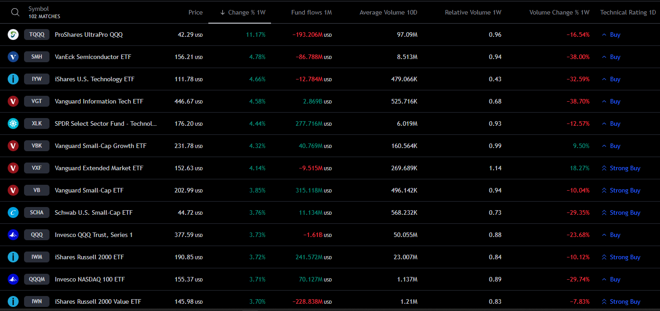Click VXF Strong Buy technical rating

[621, 168]
